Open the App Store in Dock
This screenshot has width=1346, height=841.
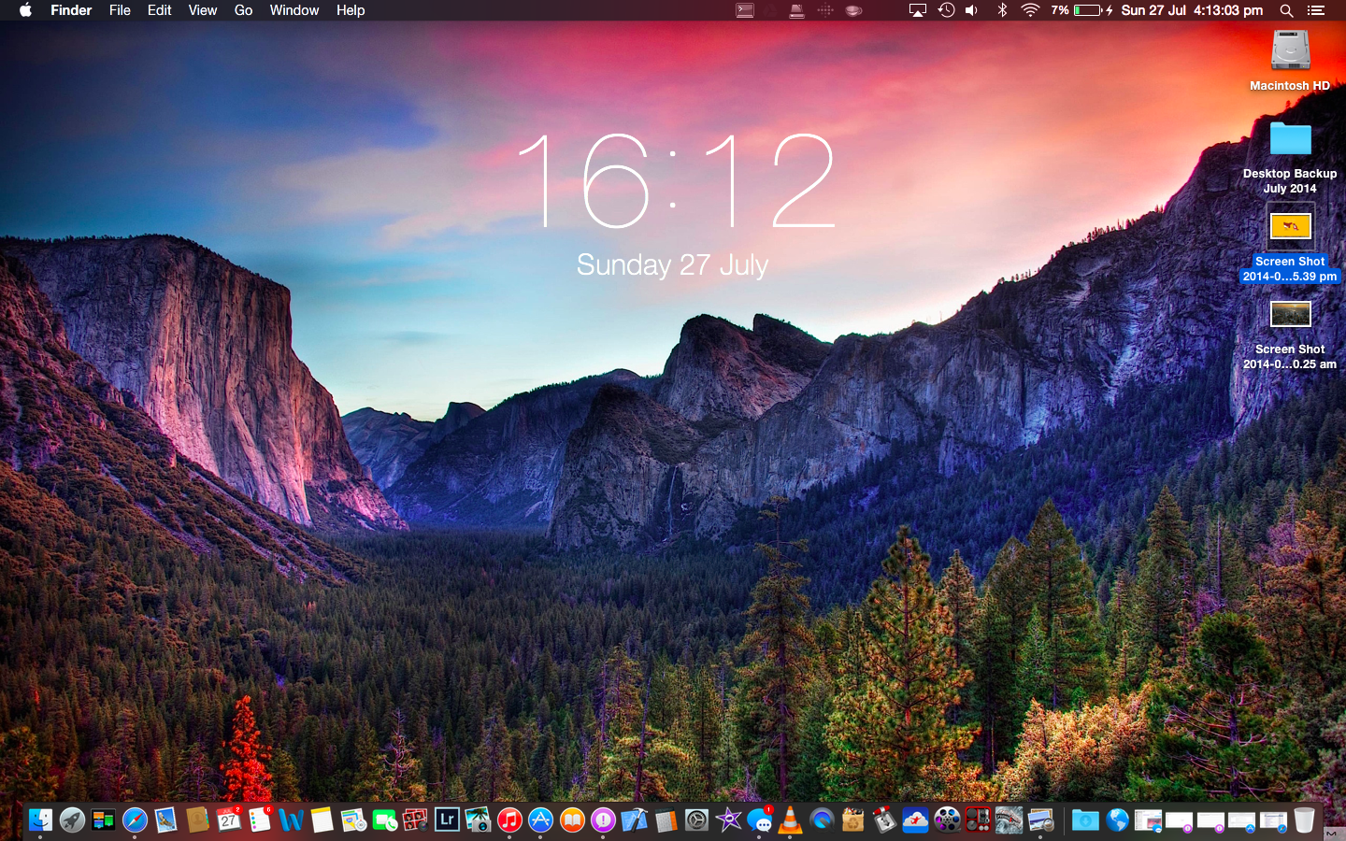click(541, 820)
